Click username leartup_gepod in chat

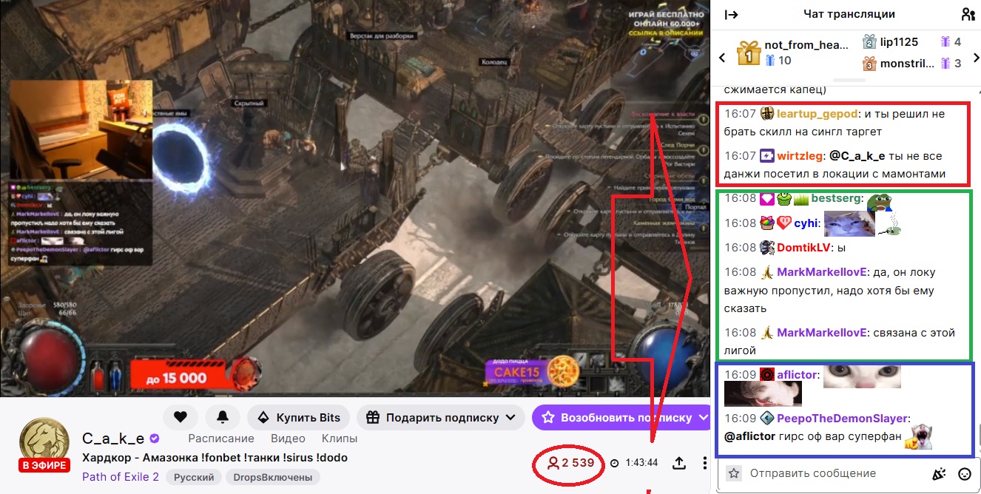pos(818,114)
